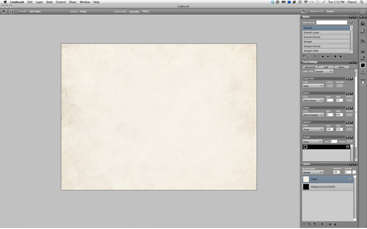
Task: Open Spotlight search in macOS menu bar
Action: pyautogui.click(x=361, y=2)
